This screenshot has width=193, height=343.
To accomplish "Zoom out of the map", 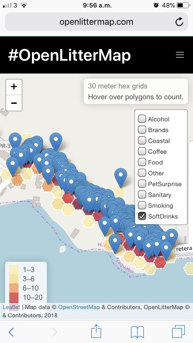I will coord(14,103).
